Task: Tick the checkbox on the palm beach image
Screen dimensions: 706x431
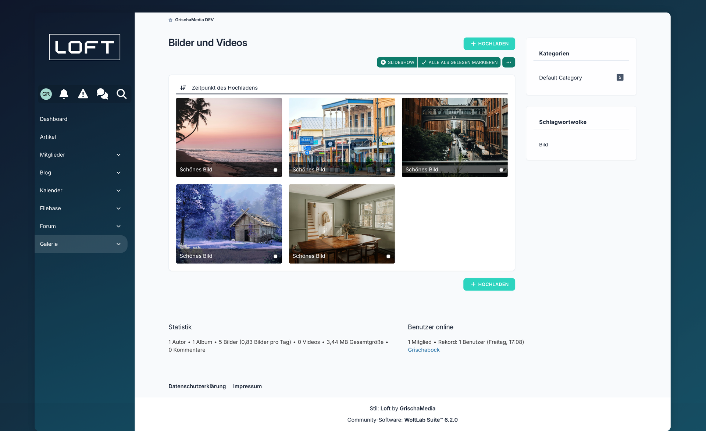Action: click(275, 170)
